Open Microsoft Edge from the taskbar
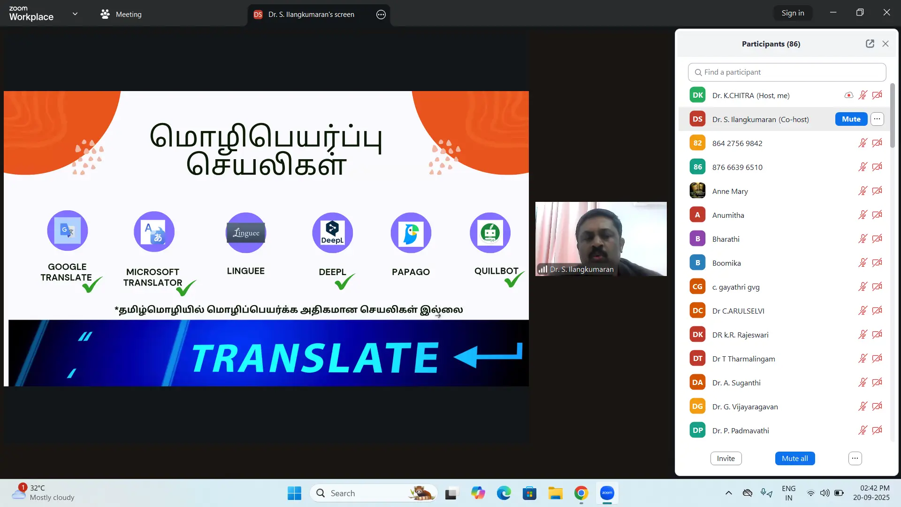The image size is (901, 507). [504, 493]
